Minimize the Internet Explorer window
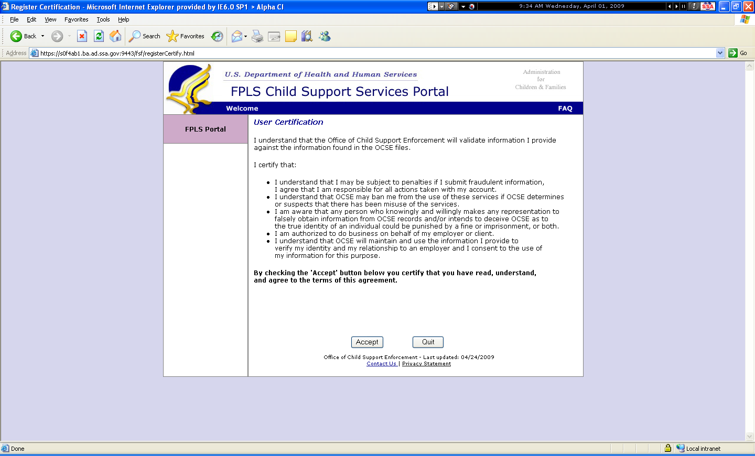Viewport: 755px width, 456px height. (724, 6)
